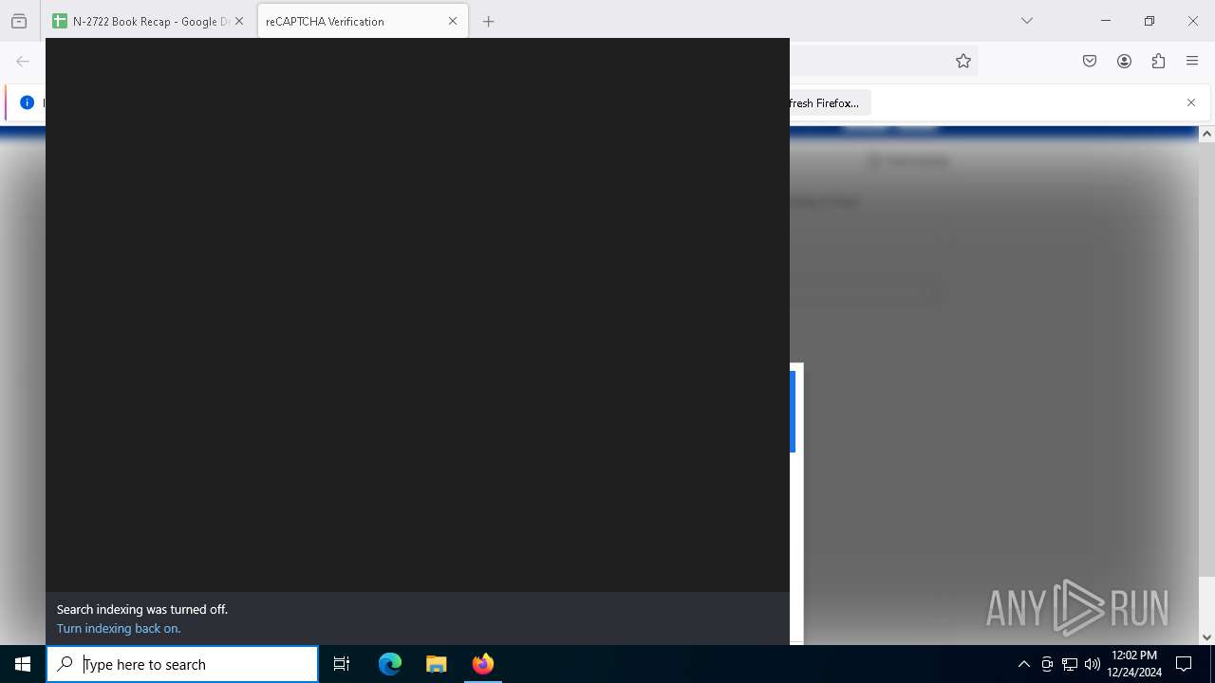Close the N-2722 Book Recap tab
This screenshot has width=1215, height=683.
click(x=239, y=21)
